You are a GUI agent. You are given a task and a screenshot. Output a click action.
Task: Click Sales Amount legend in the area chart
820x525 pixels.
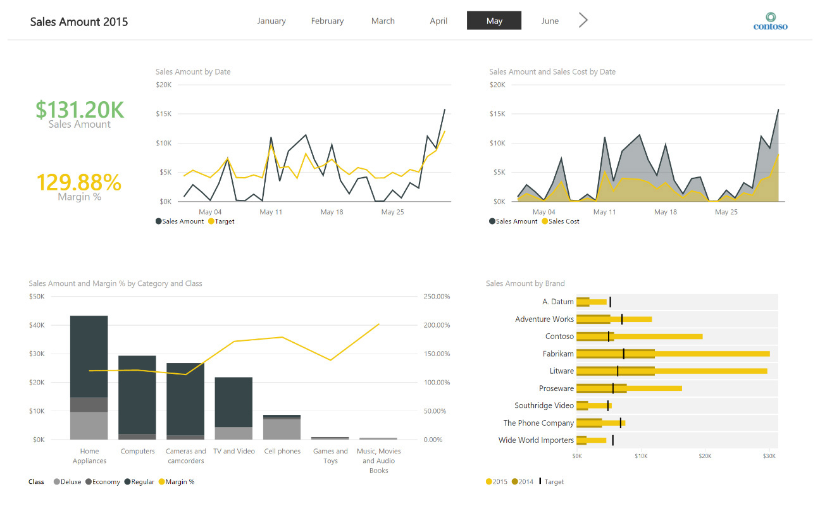click(513, 221)
